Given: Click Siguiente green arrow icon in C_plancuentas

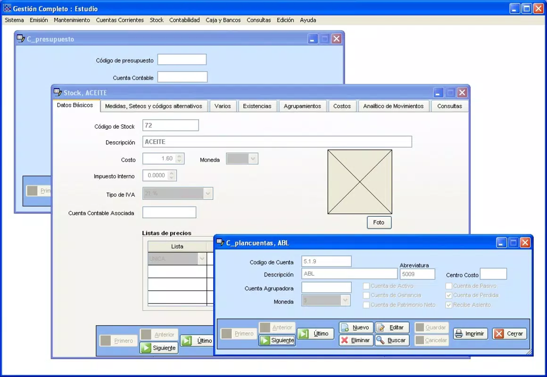Looking at the screenshot, I should tap(265, 340).
